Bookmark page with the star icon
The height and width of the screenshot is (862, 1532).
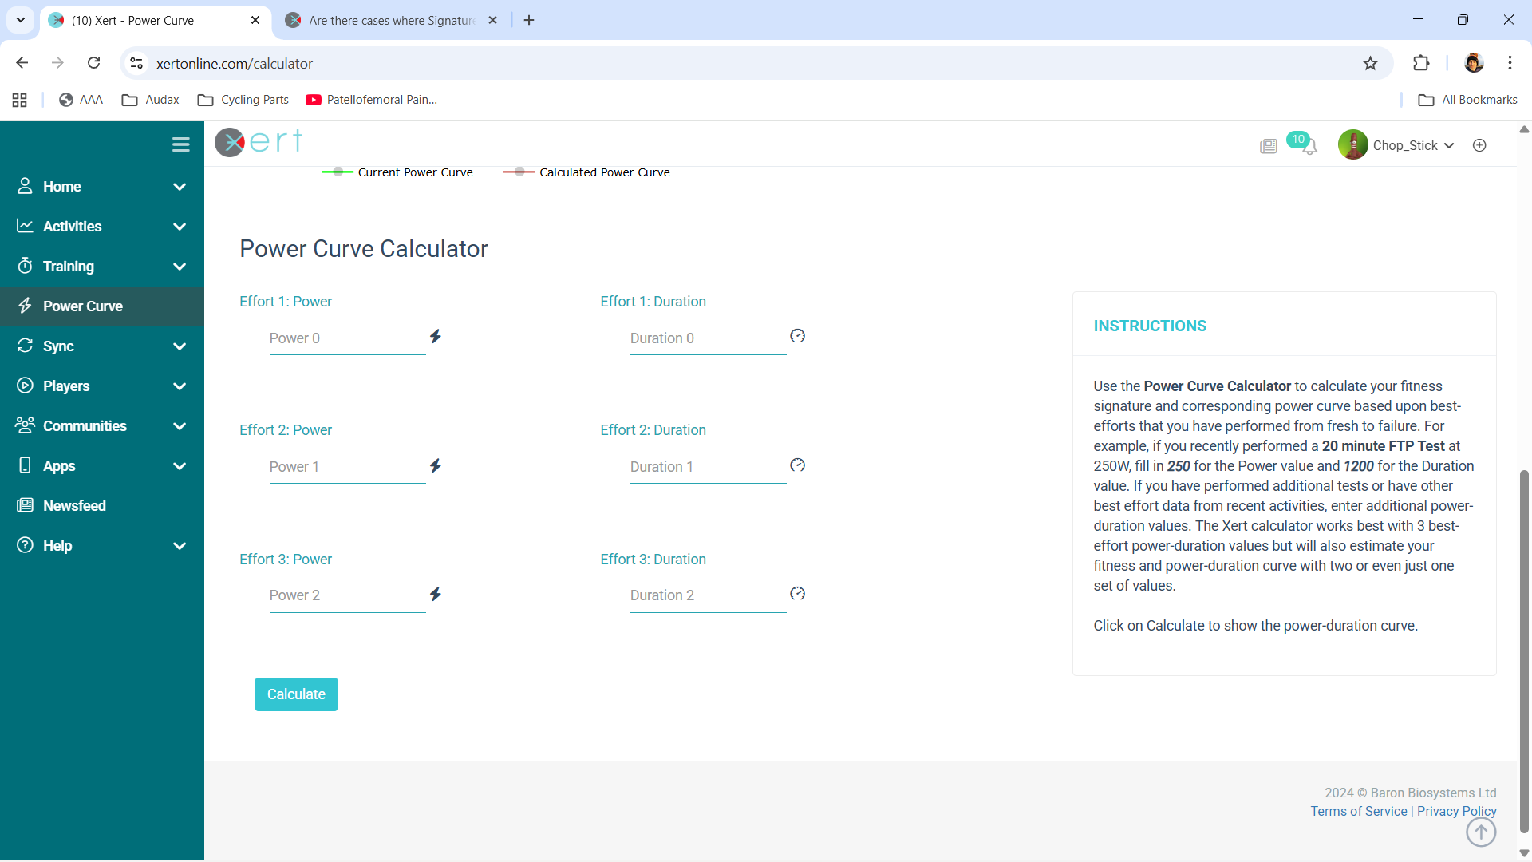click(1370, 64)
